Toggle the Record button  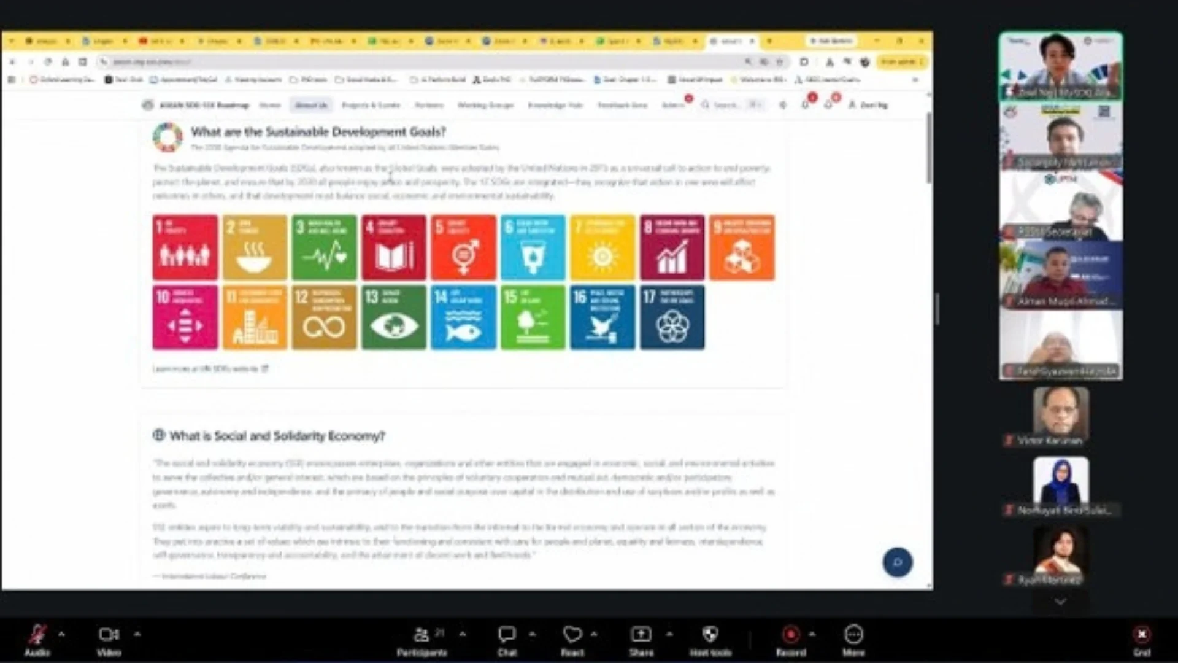click(x=791, y=640)
